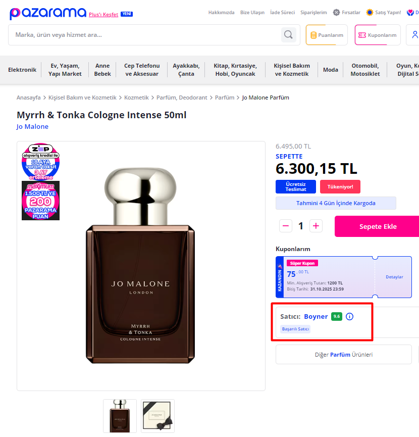Select the gift box thumbnail image

click(158, 416)
